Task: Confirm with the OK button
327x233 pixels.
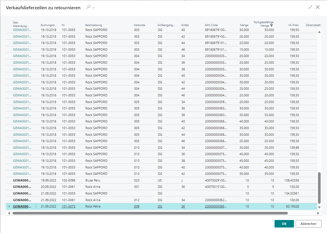Action: pyautogui.click(x=284, y=224)
